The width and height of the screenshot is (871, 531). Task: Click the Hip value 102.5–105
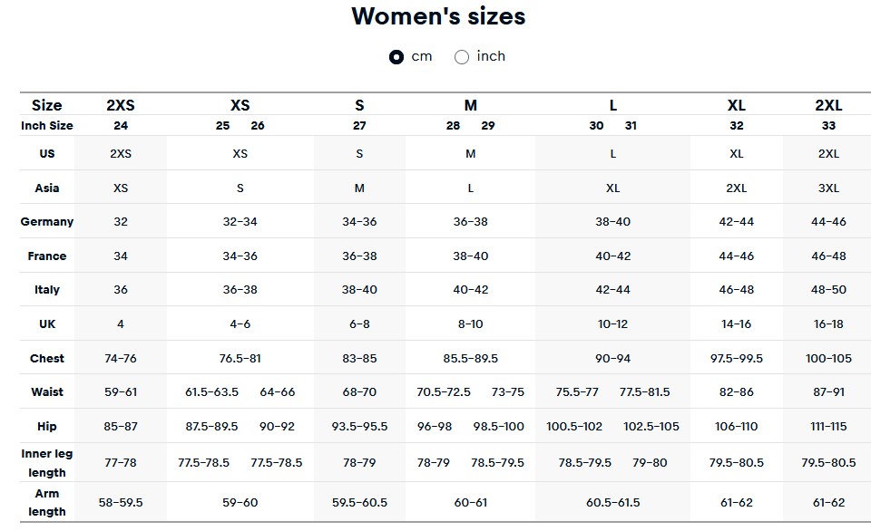click(651, 426)
